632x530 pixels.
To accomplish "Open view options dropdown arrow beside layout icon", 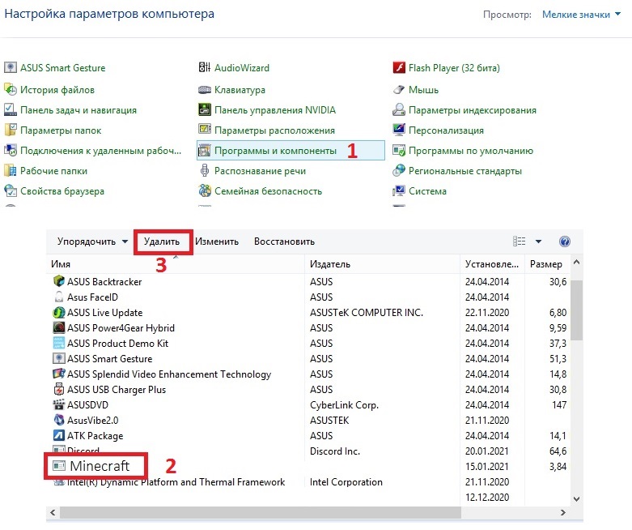I will tap(538, 241).
